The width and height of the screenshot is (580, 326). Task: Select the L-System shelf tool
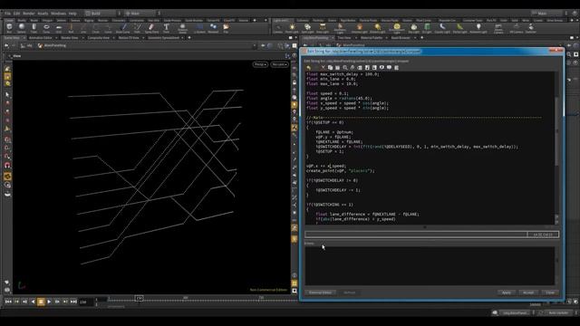(x=199, y=28)
